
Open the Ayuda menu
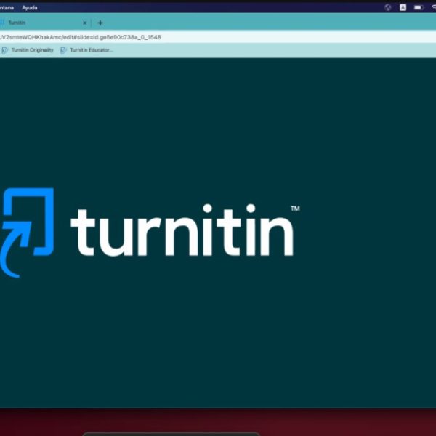point(30,8)
